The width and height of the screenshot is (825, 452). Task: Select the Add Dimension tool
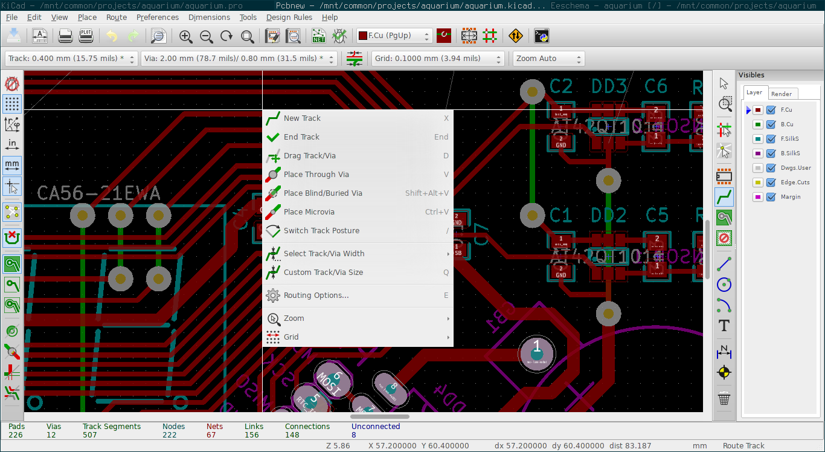pyautogui.click(x=724, y=352)
